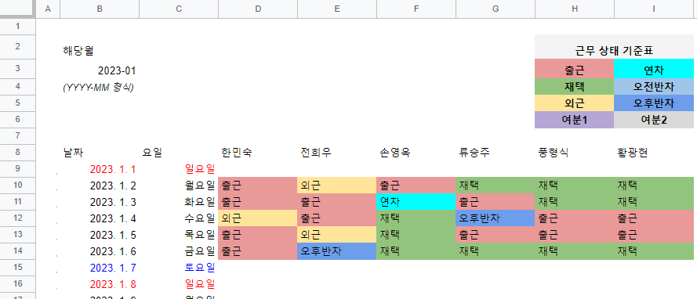Screen dimensions: 697x299
Task: Select 전희우's 외근 cell on 2023. 1. 5
Action: click(337, 235)
